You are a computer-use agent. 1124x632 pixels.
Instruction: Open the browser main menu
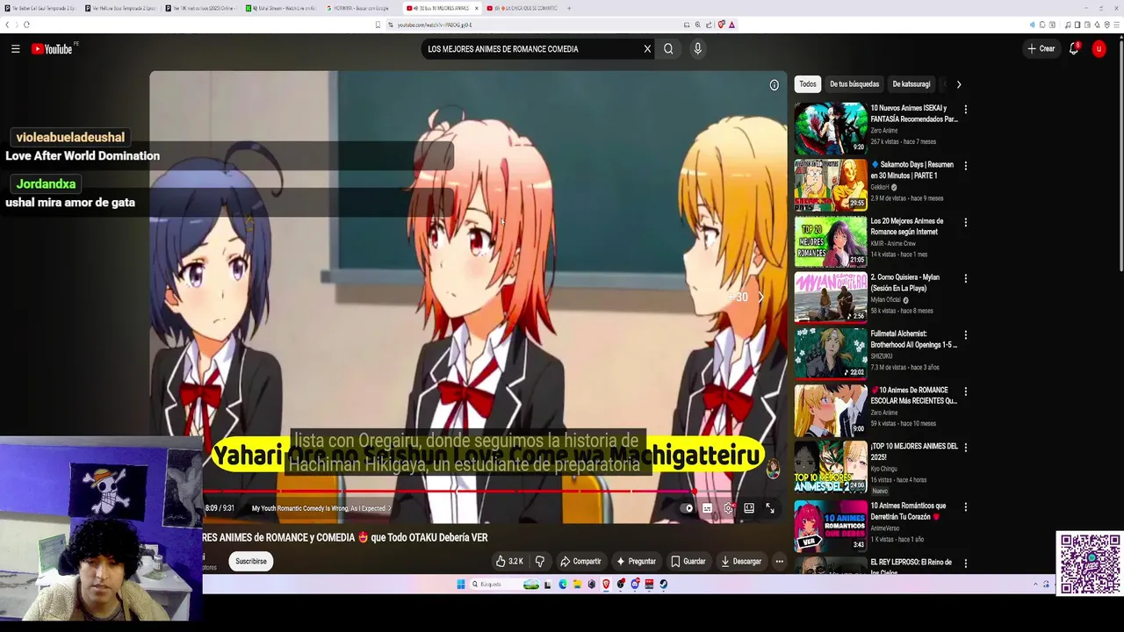point(1116,25)
